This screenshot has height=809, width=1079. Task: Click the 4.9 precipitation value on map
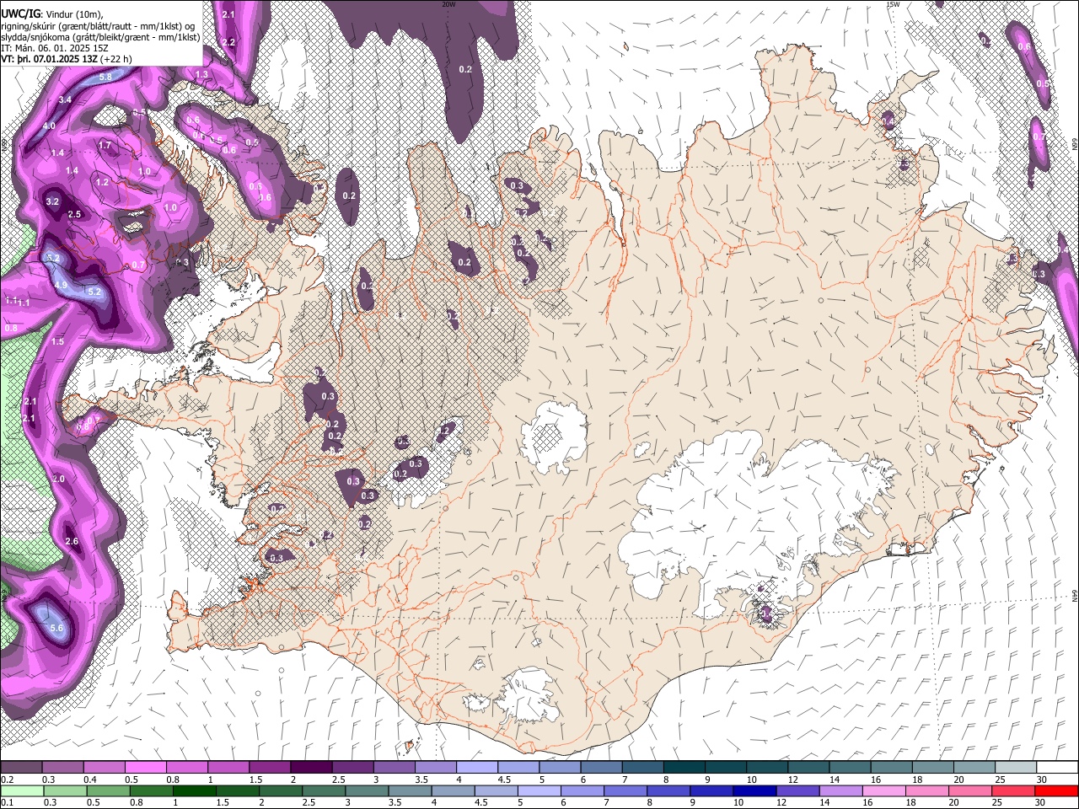pyautogui.click(x=61, y=285)
